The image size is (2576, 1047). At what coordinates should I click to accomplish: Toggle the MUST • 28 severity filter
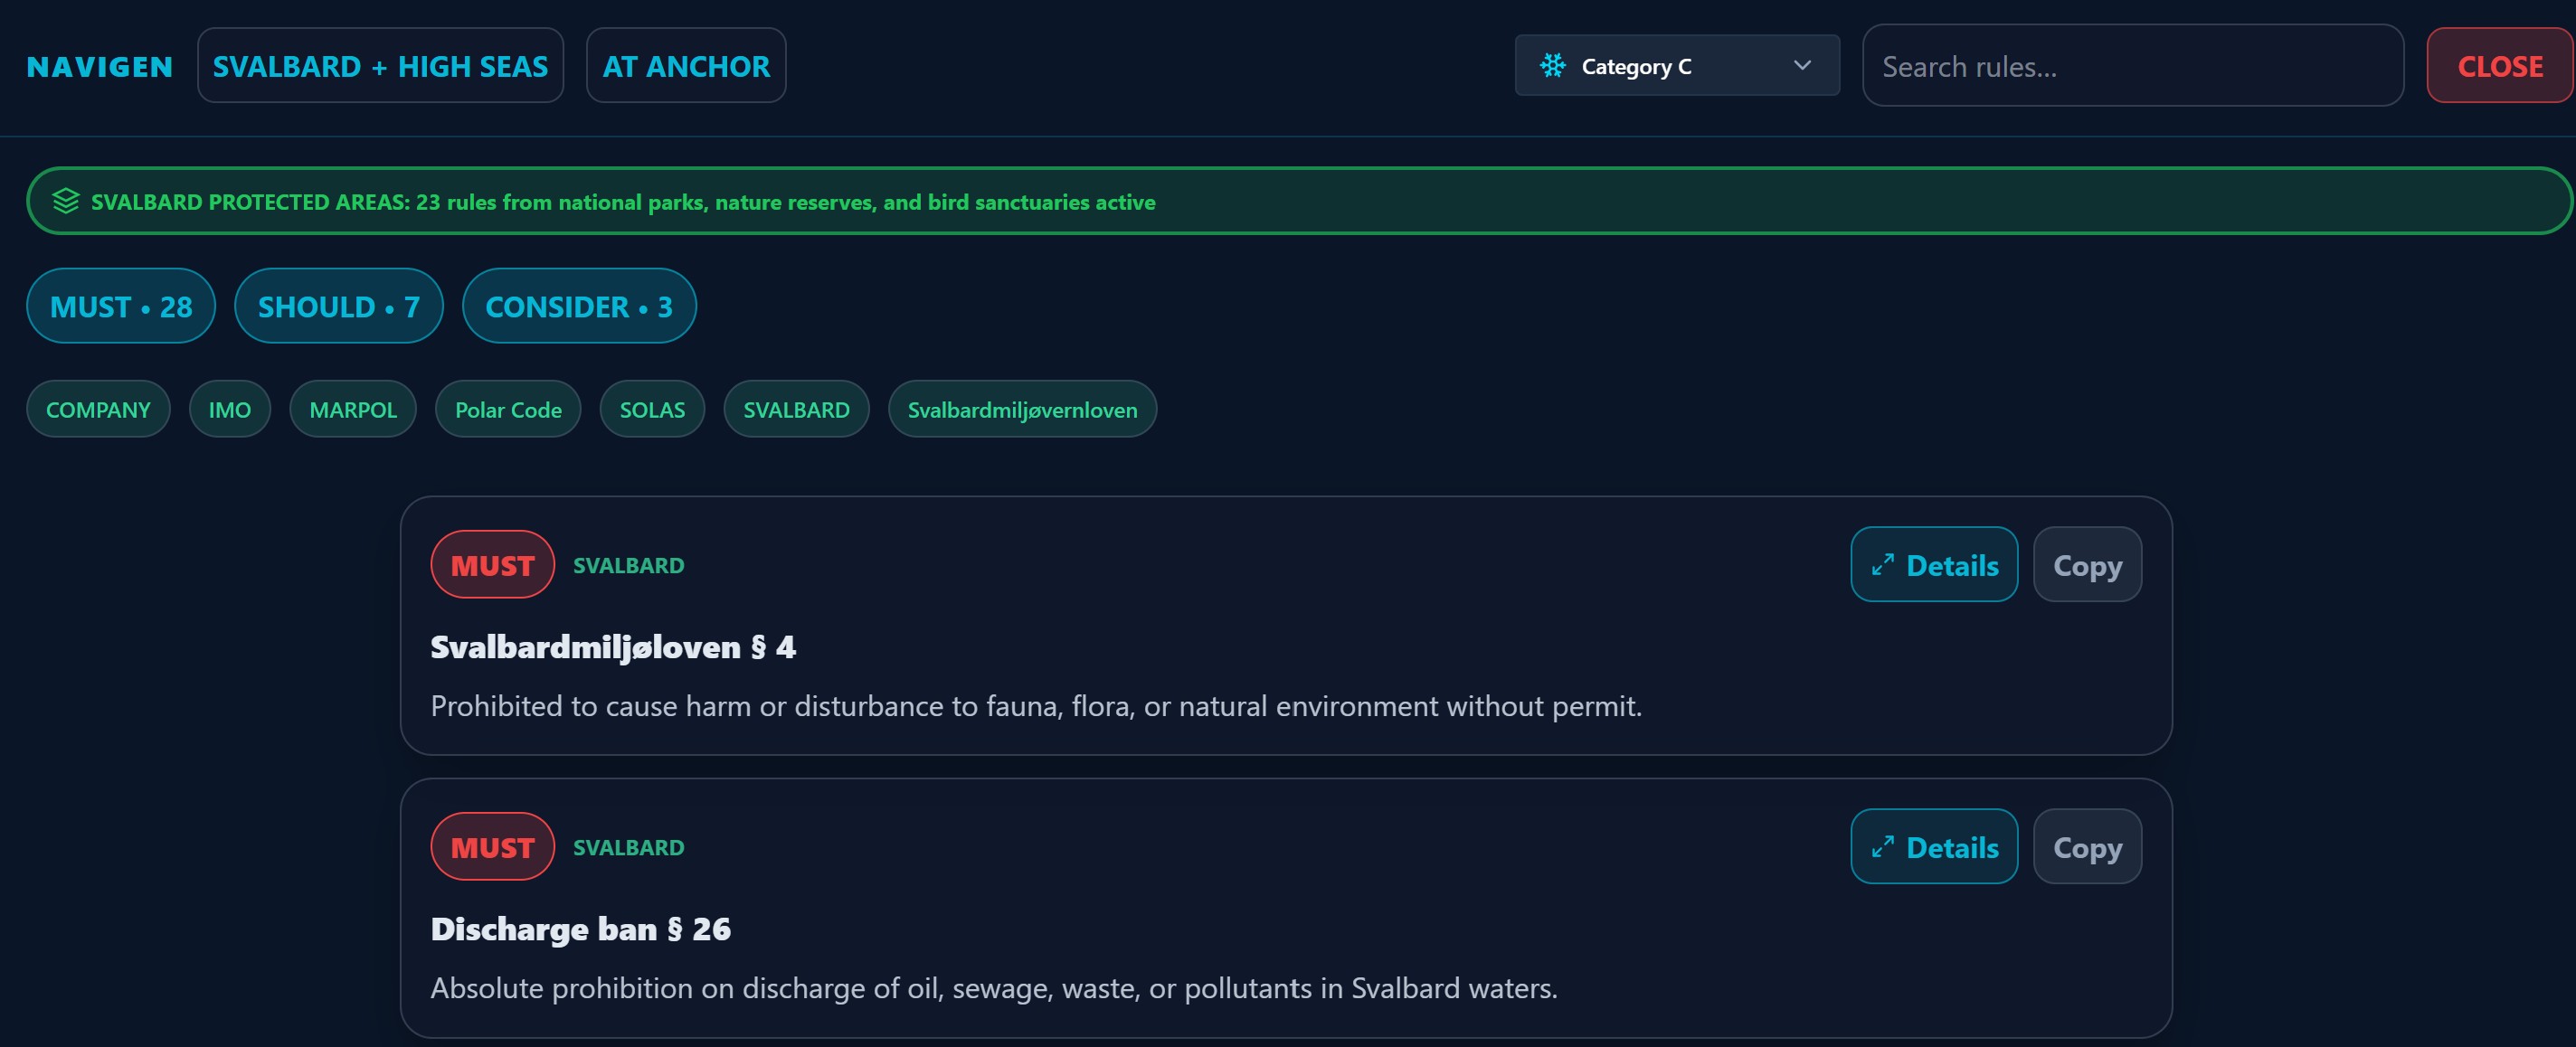coord(120,306)
